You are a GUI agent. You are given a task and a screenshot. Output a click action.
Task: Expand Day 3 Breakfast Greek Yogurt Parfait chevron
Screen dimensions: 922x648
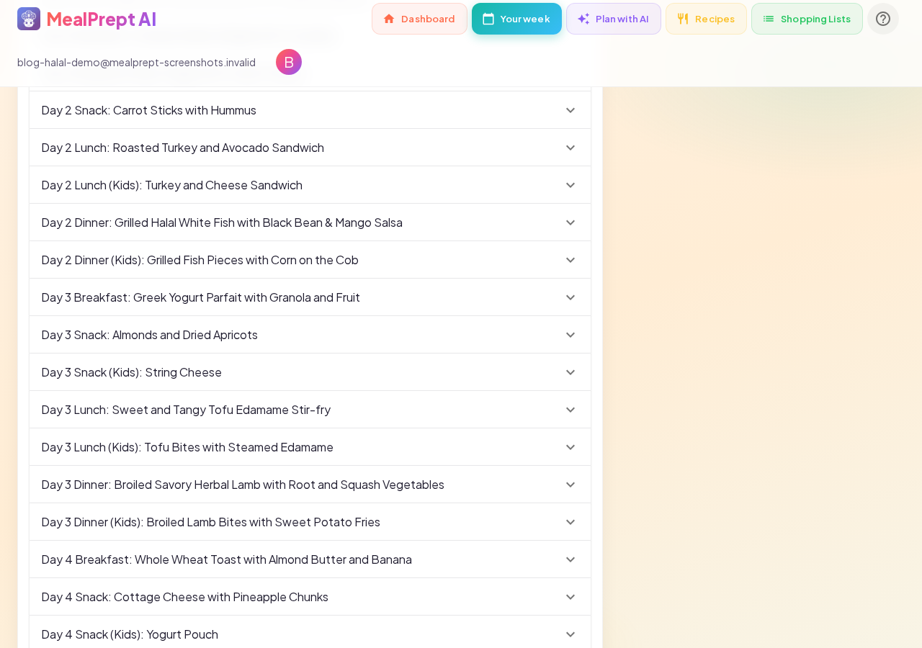tap(570, 297)
